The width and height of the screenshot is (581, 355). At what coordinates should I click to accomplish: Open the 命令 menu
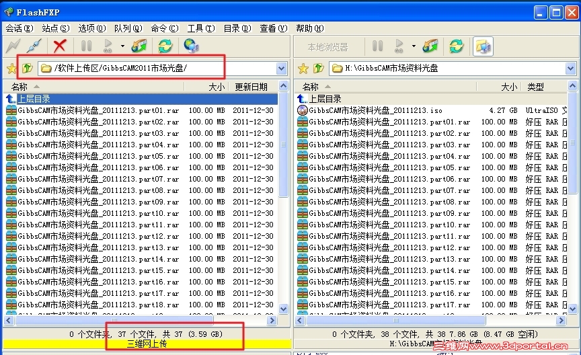[x=165, y=28]
